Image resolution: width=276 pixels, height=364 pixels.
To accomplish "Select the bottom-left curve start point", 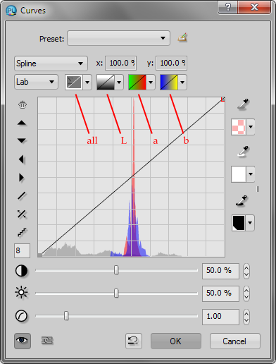I will (40, 255).
